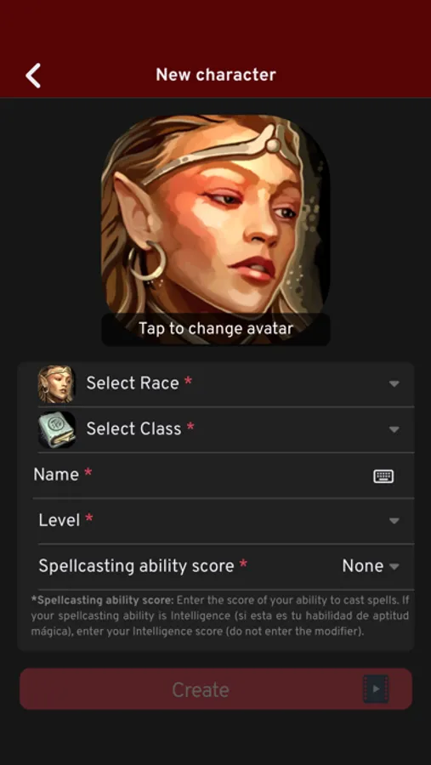Click the keyboard icon in Name row
Screen dimensions: 431x765
(x=383, y=476)
